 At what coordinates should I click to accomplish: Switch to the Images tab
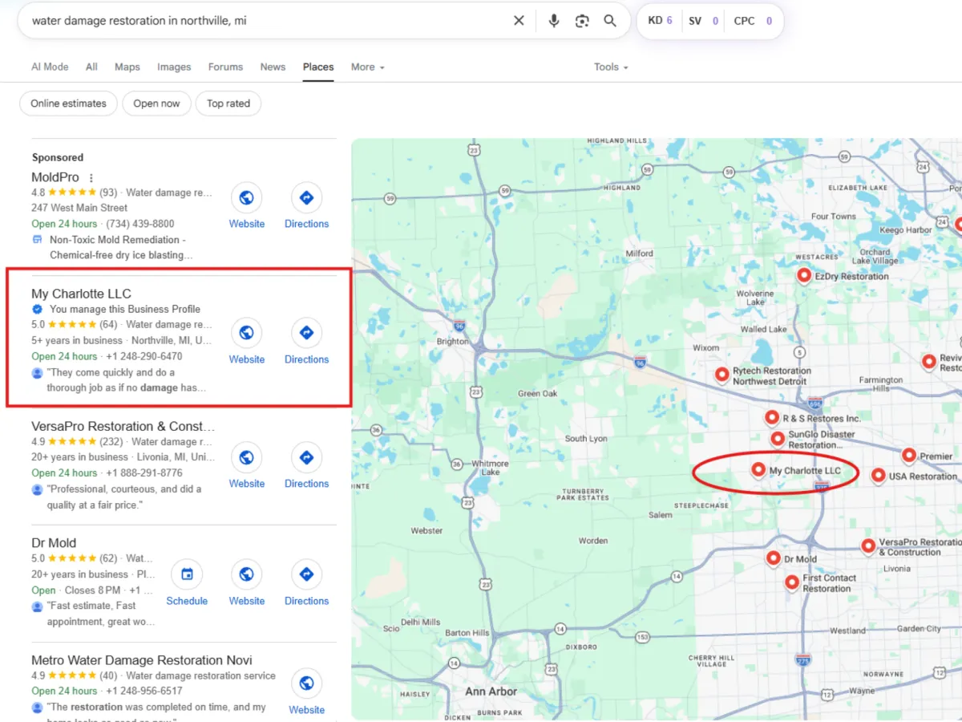(174, 67)
